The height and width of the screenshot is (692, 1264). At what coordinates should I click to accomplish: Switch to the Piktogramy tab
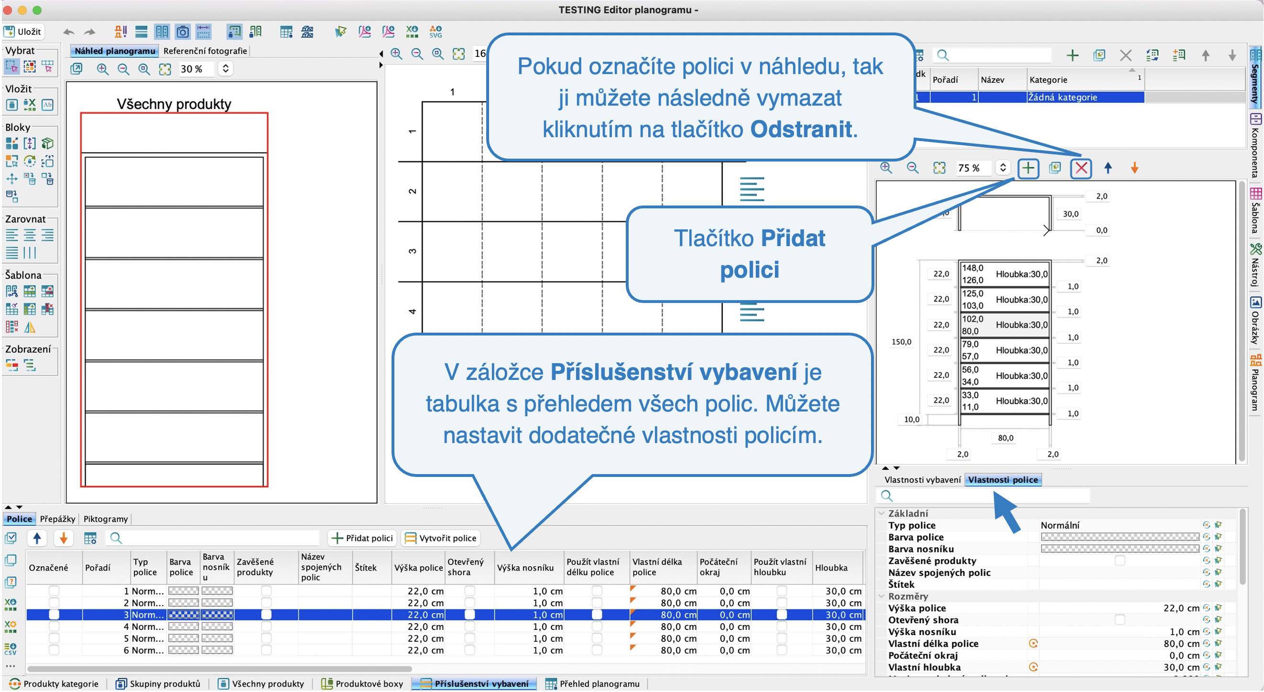106,519
